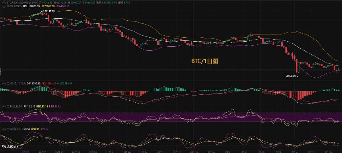The width and height of the screenshot is (342, 153).
Task: Select the BTC/USDT pair label
Action: 12,3
